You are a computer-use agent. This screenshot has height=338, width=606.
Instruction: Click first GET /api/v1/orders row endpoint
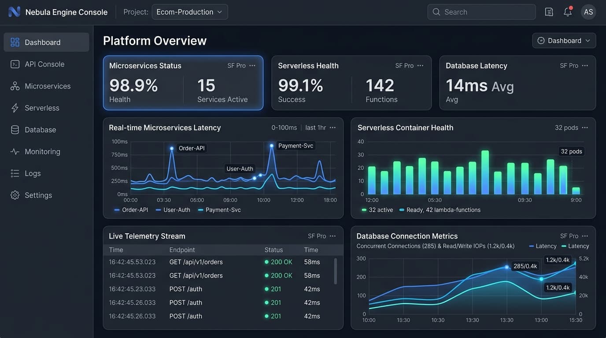196,262
